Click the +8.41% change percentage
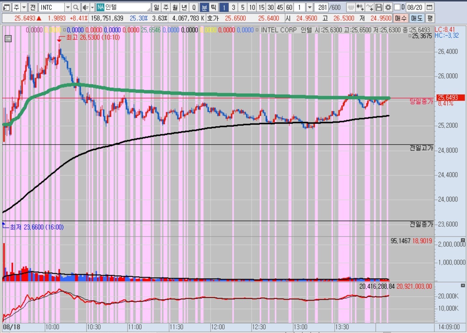The width and height of the screenshot is (467, 333). tap(78, 18)
